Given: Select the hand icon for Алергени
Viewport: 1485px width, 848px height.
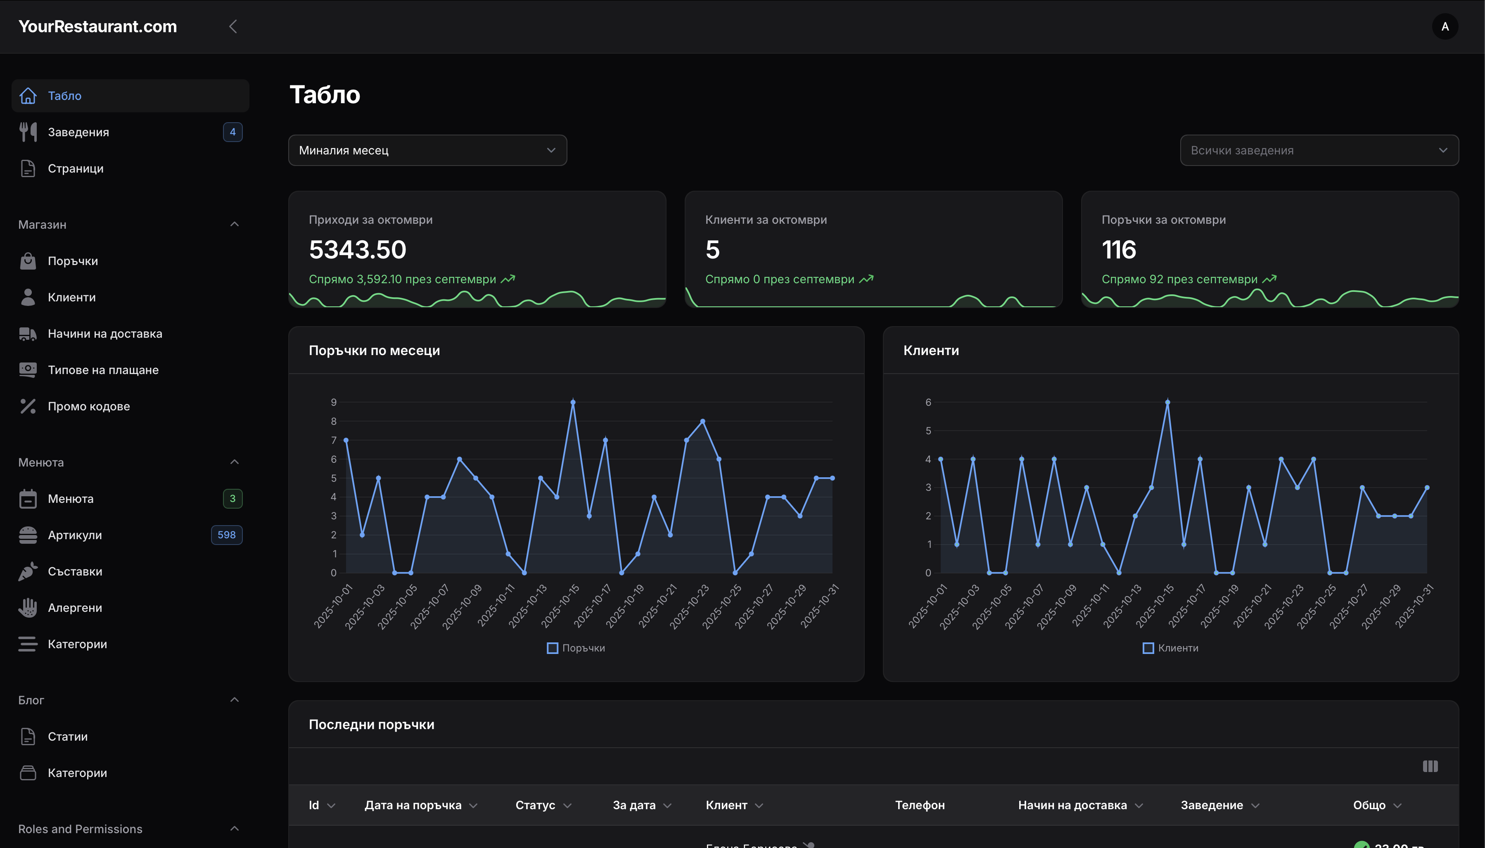Looking at the screenshot, I should pos(28,607).
